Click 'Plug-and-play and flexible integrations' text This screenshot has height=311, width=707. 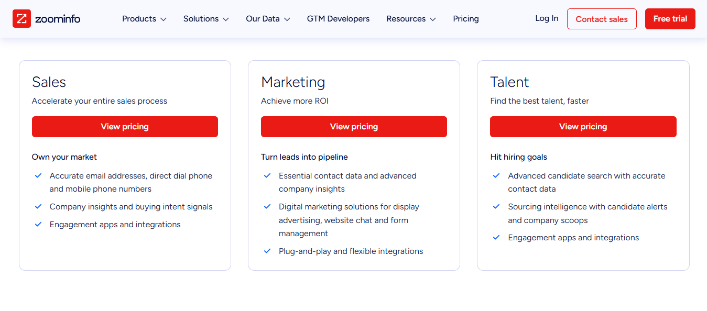click(351, 251)
